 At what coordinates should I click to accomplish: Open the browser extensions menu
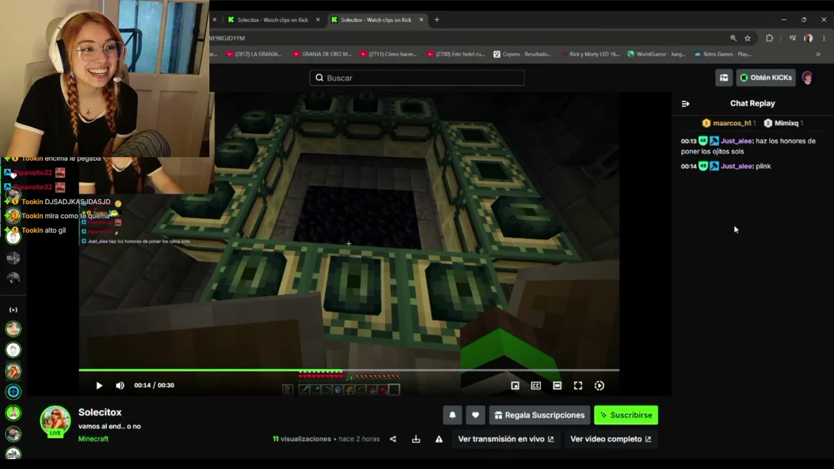point(769,38)
